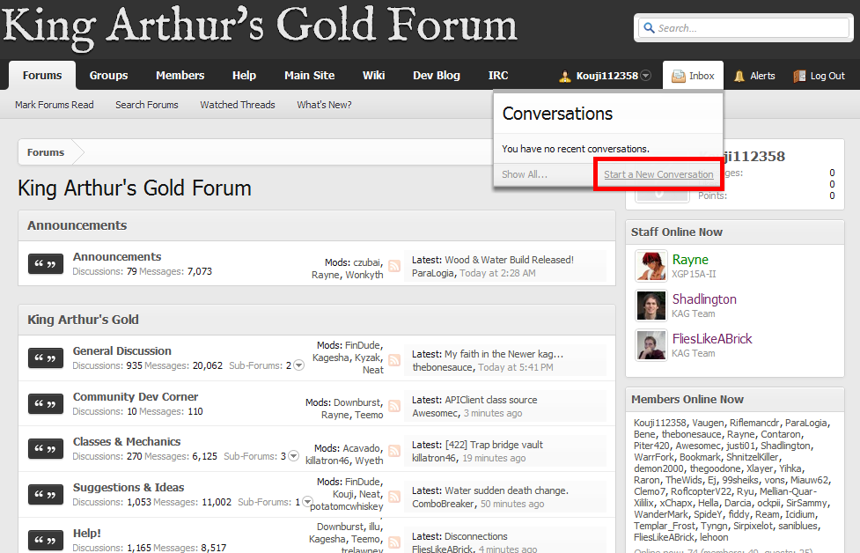Open the Community Dev Corner forum
Viewport: 860px width, 553px height.
click(136, 396)
